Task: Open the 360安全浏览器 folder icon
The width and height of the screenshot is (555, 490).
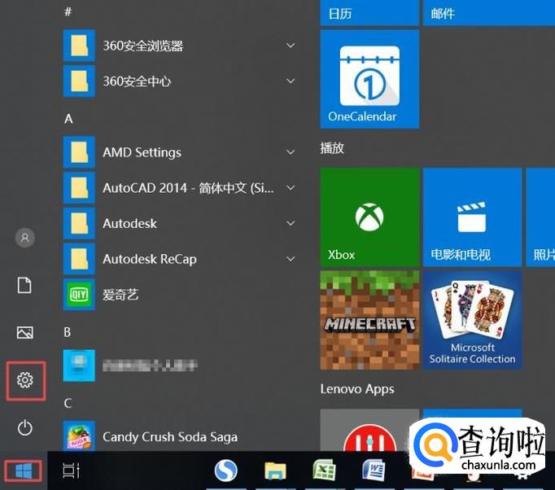Action: (x=79, y=46)
